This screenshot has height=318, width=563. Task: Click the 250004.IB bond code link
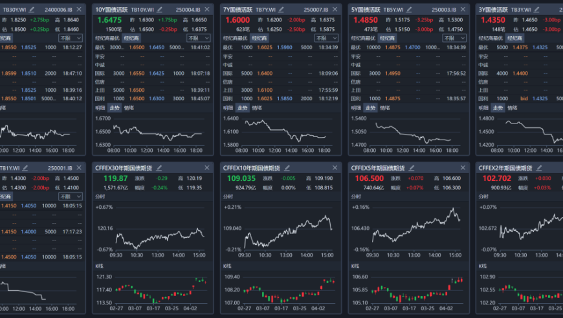[188, 10]
